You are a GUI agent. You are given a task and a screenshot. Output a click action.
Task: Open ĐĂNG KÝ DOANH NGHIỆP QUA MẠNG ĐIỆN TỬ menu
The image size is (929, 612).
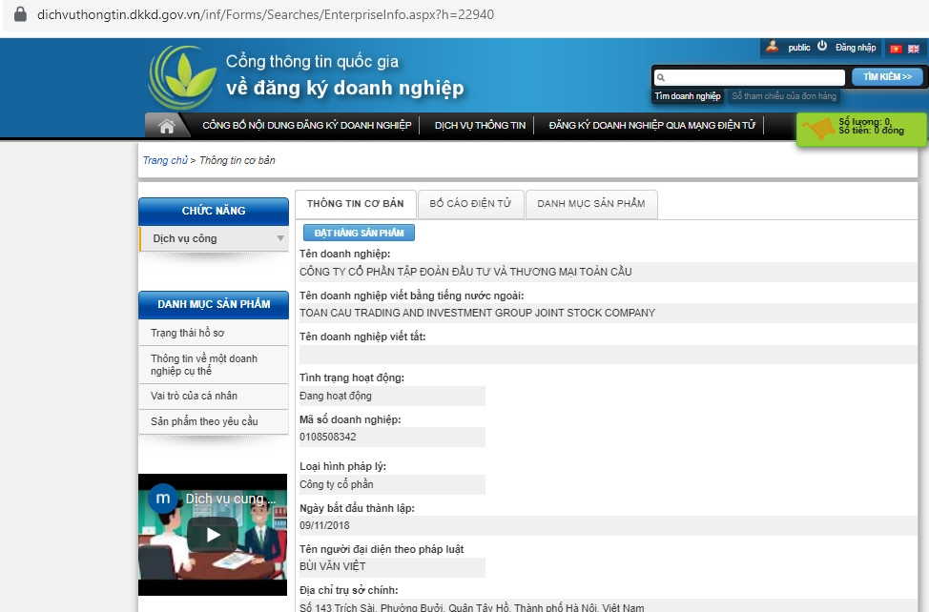tap(651, 124)
